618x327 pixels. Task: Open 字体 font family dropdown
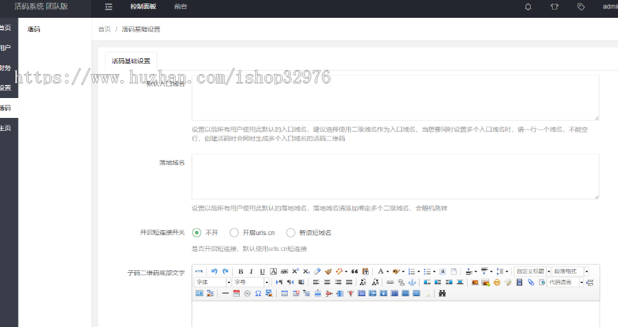point(212,282)
